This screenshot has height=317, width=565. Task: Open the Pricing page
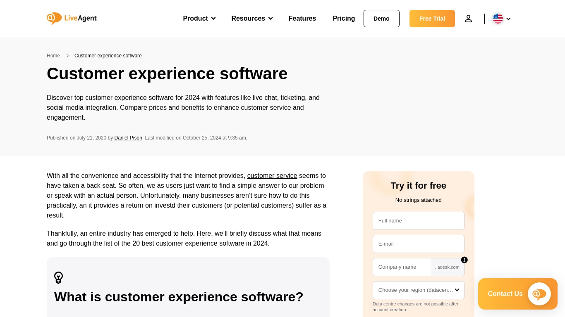[x=344, y=19]
